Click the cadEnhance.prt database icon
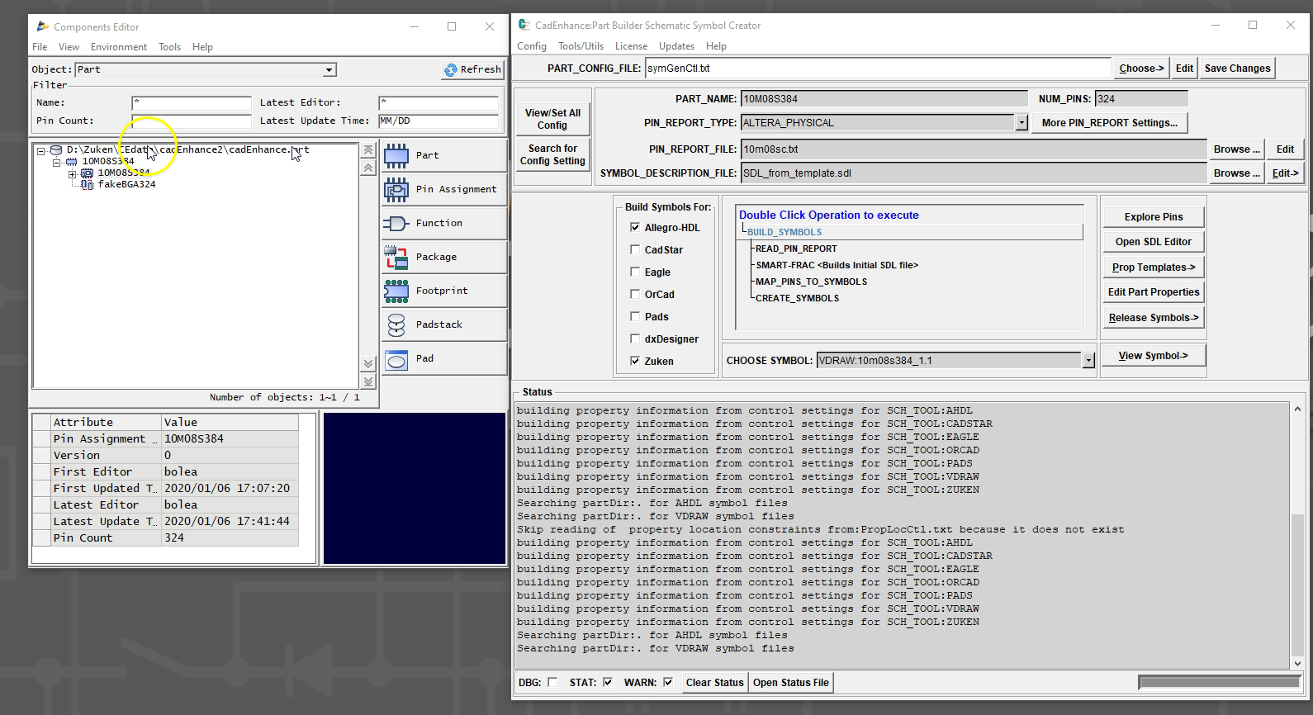This screenshot has width=1313, height=715. pyautogui.click(x=56, y=150)
